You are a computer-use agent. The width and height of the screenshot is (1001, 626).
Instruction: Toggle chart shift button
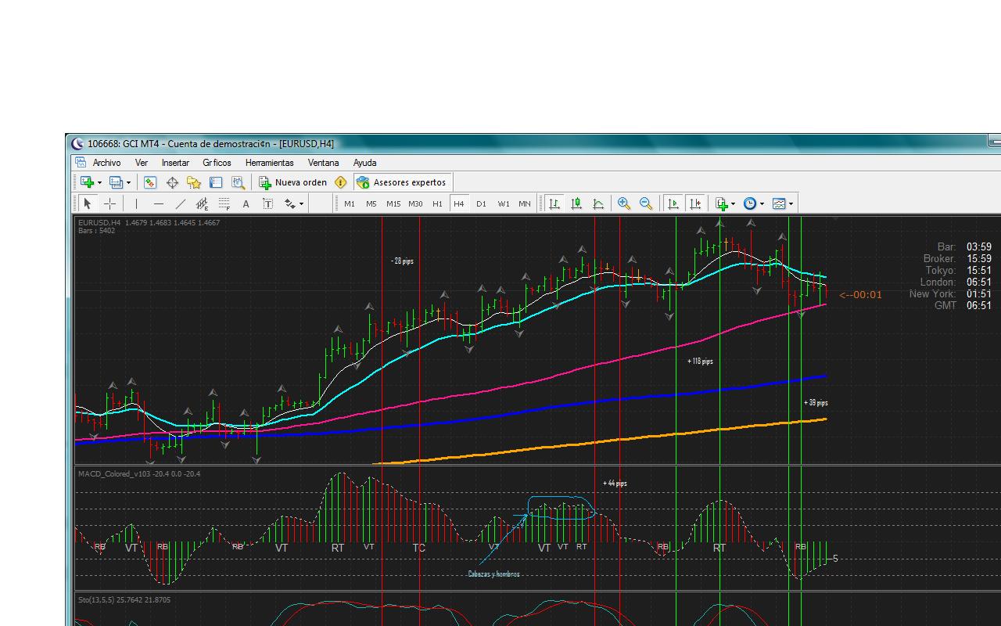point(694,203)
